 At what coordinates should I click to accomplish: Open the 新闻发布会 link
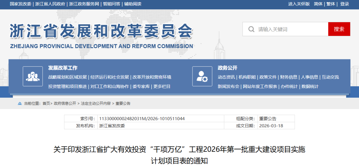(228, 86)
